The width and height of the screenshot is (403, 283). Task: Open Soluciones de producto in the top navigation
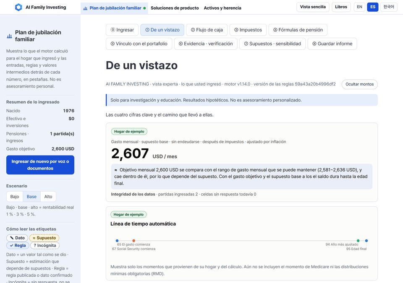(175, 8)
